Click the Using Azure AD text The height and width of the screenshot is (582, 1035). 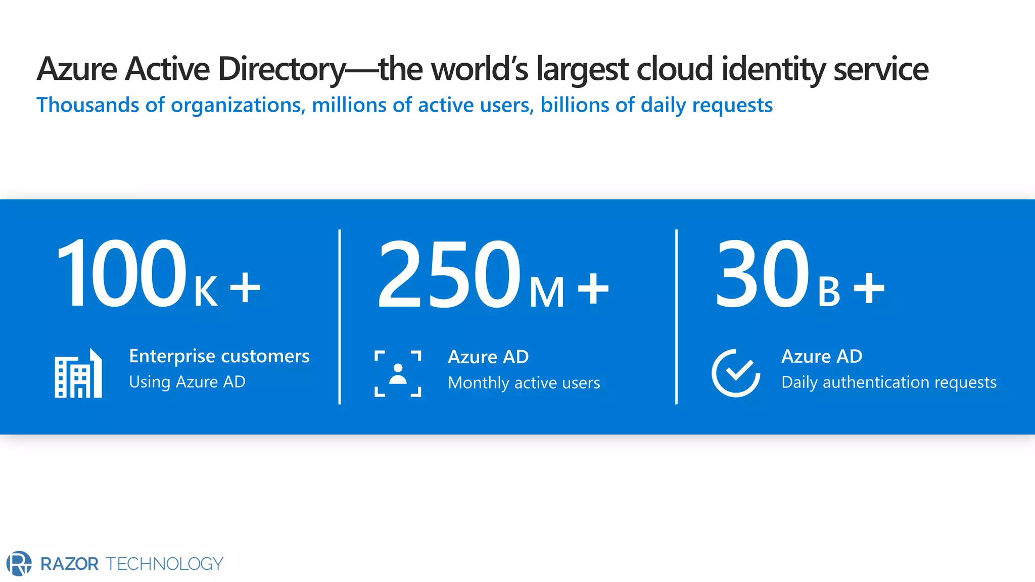pos(187,382)
